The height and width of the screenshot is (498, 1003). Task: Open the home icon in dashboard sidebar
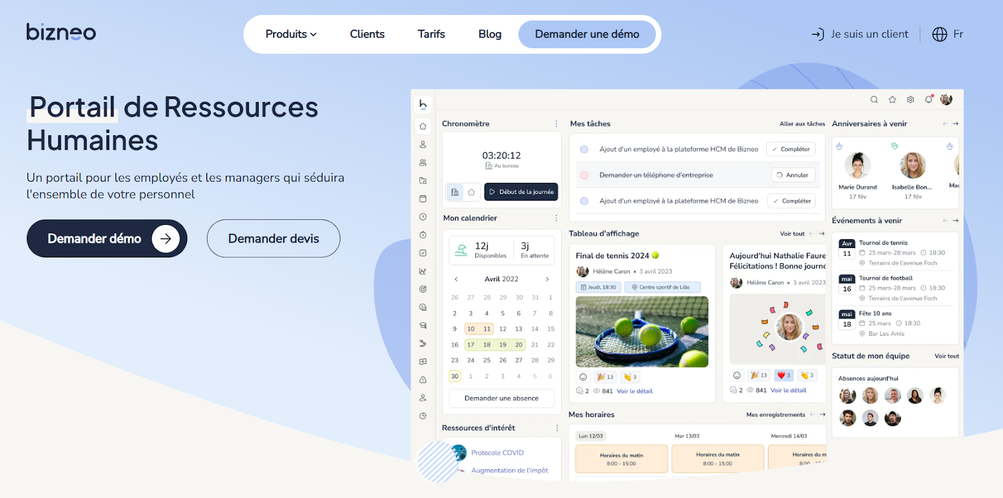(x=423, y=126)
